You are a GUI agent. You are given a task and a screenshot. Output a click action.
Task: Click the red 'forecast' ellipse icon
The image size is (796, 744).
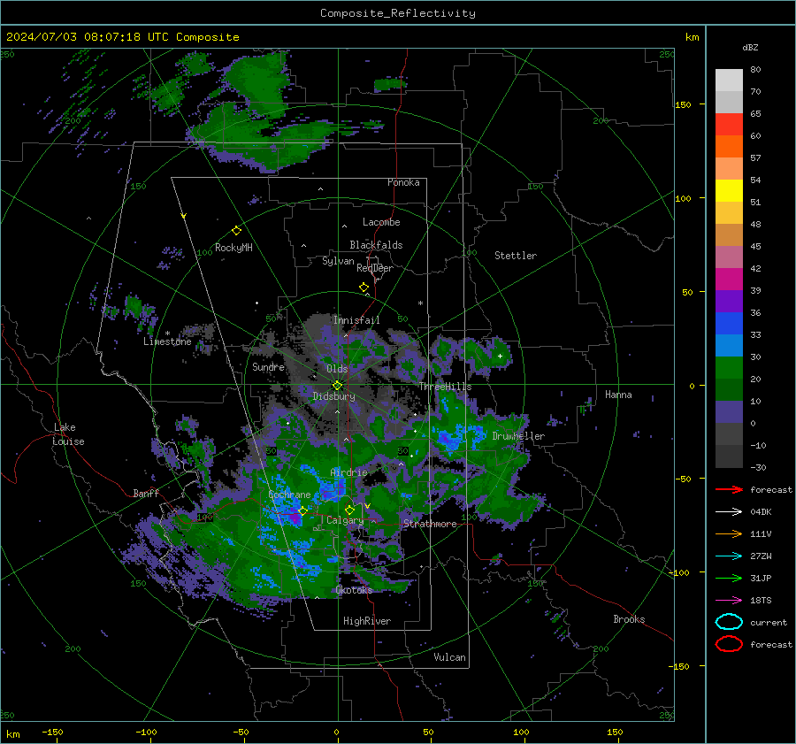(729, 644)
